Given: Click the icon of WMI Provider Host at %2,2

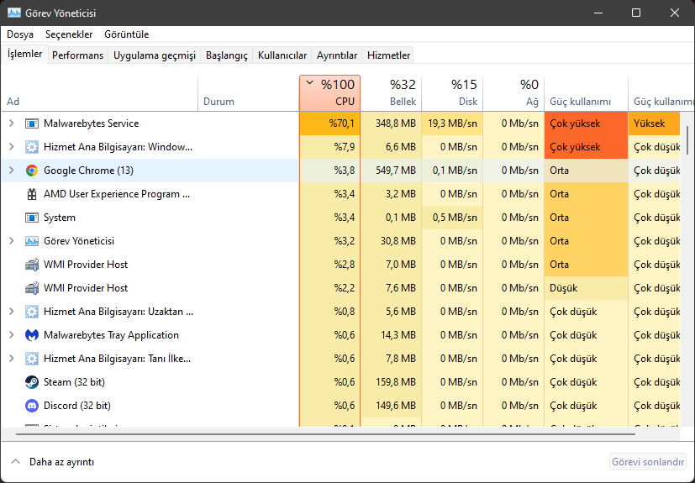Looking at the screenshot, I should point(31,288).
